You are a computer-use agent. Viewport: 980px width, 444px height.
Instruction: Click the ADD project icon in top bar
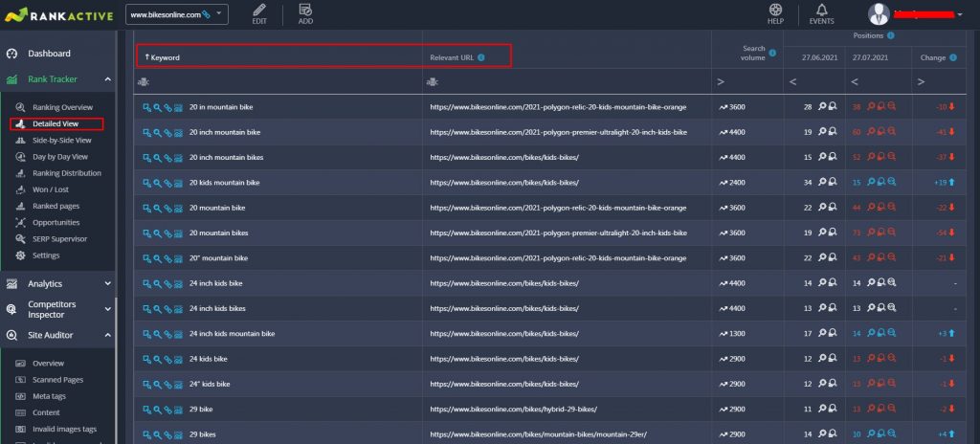(x=305, y=10)
